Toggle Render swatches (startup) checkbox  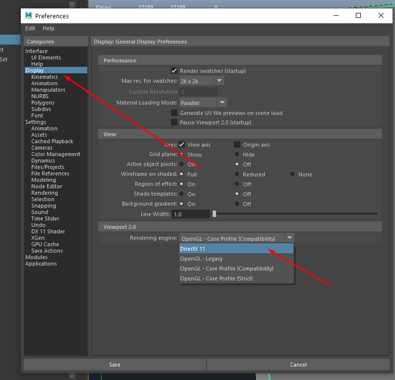[x=174, y=70]
